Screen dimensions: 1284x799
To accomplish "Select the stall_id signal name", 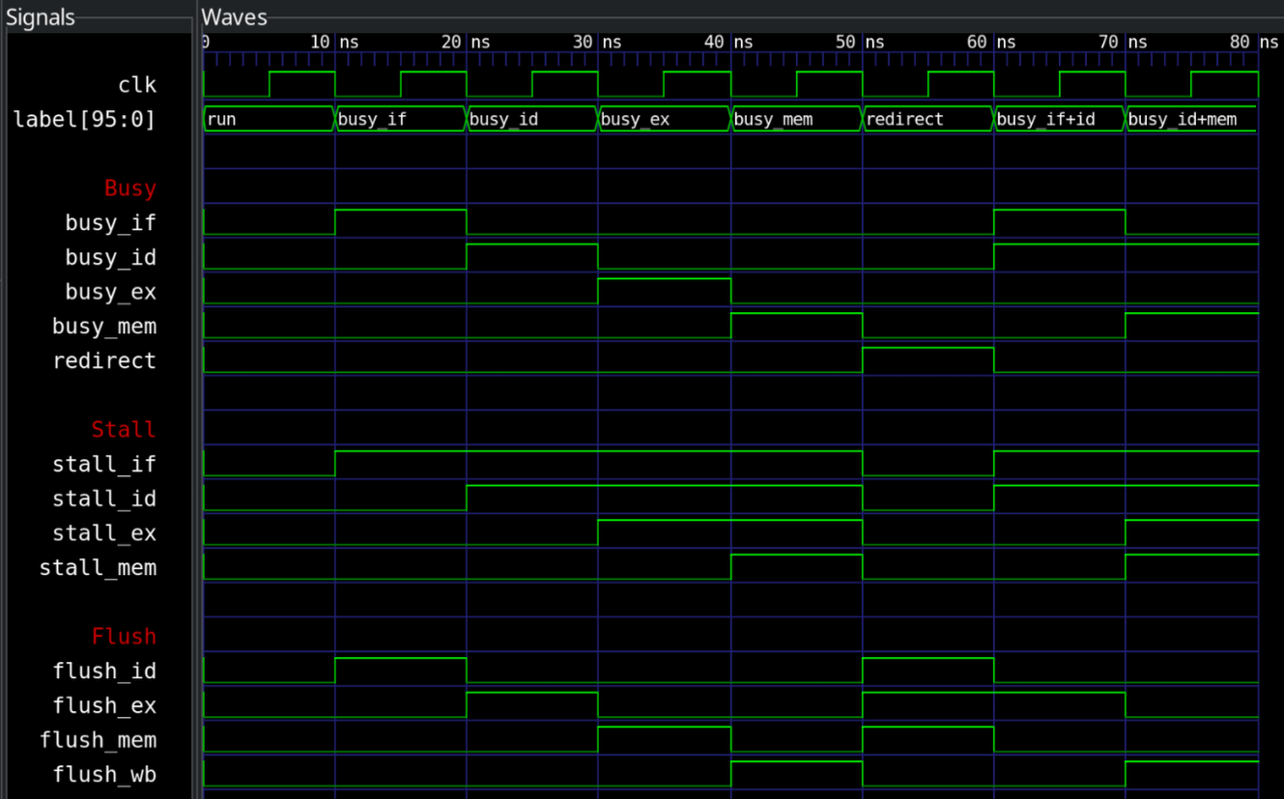I will pos(104,499).
